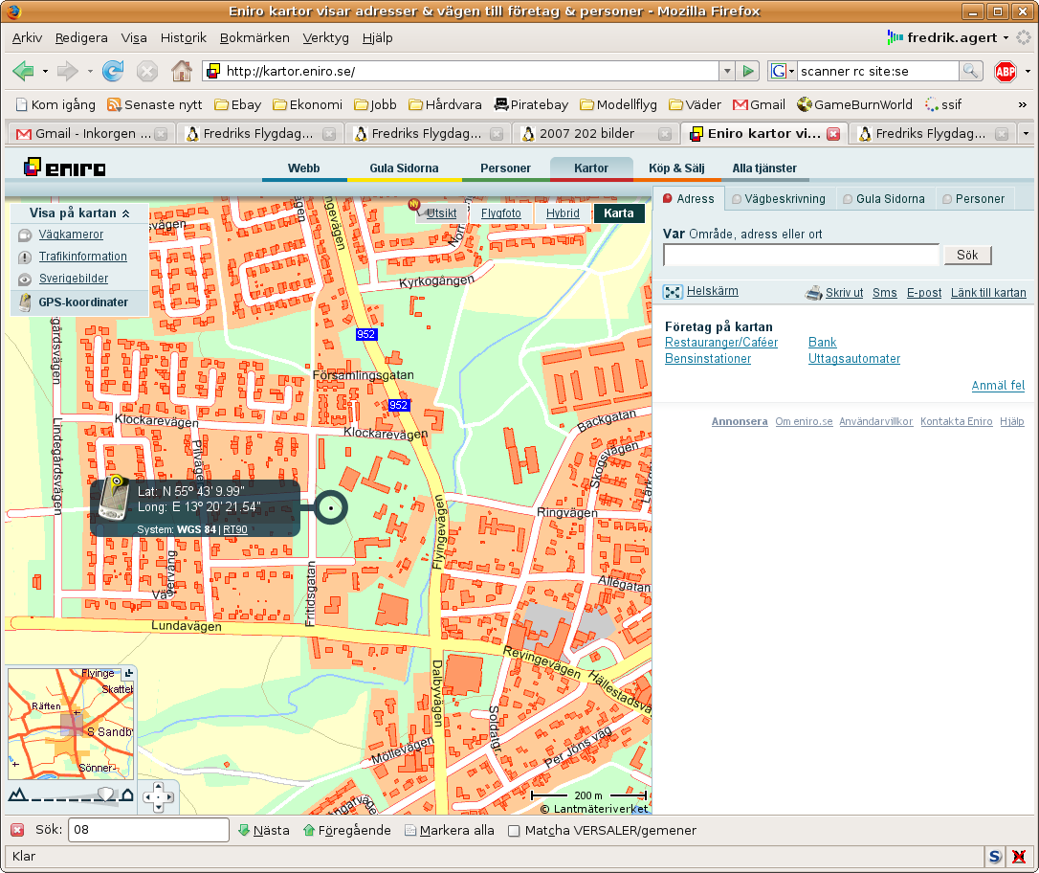
Task: Click the blue S icon in the status bar
Action: coord(994,857)
